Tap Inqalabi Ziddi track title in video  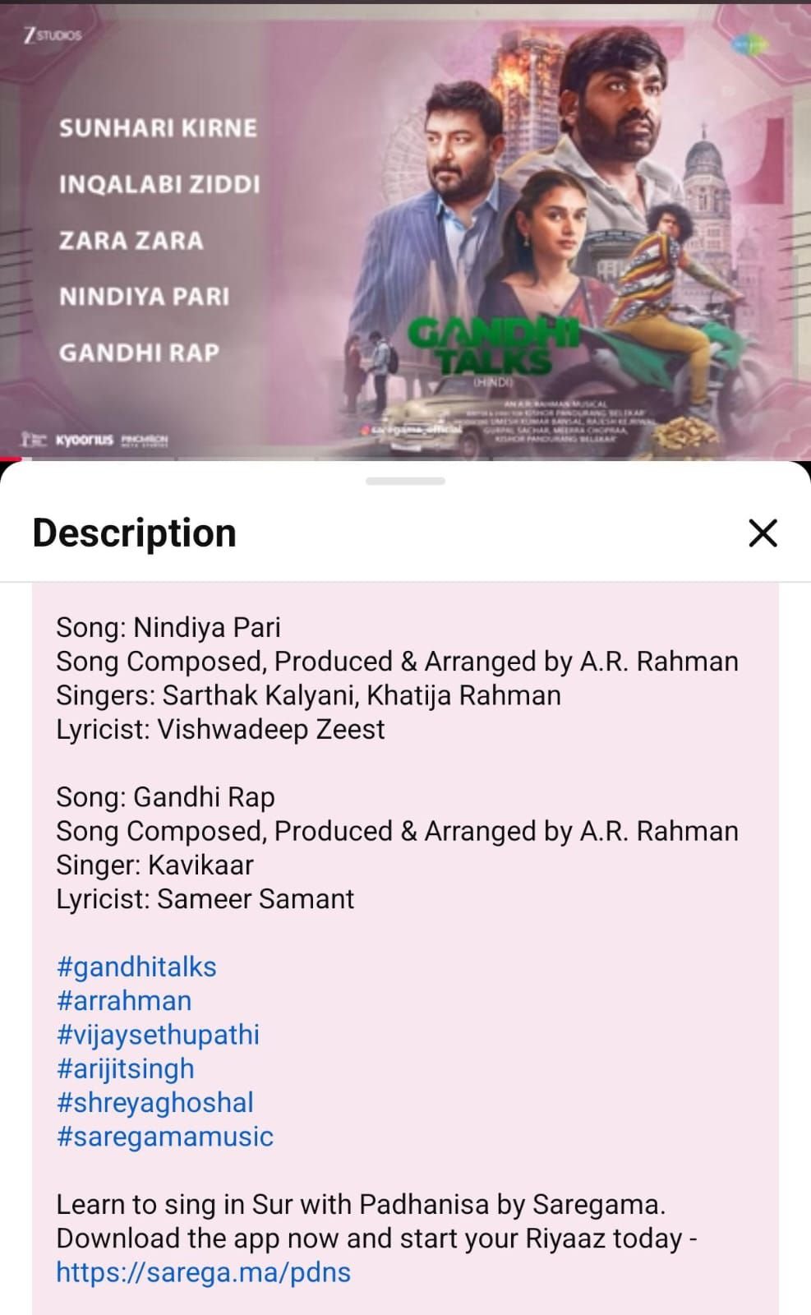(x=159, y=184)
